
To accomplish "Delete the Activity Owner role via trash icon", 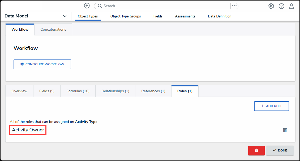I will (285, 130).
